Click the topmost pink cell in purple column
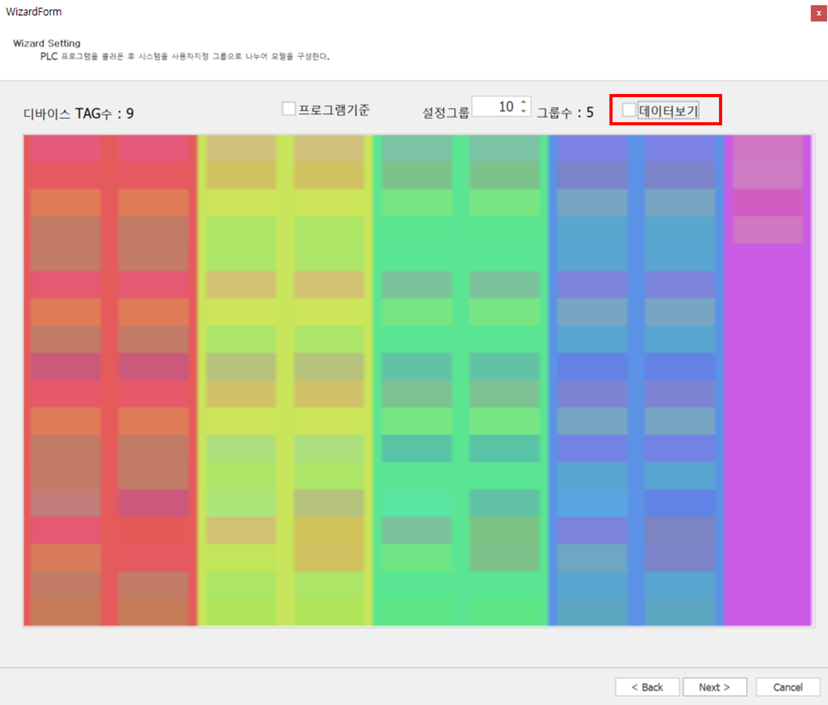828x705 pixels. point(767,149)
